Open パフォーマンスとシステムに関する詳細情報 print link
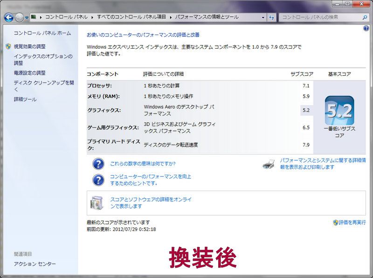This screenshot has width=373, height=278. coord(323,164)
